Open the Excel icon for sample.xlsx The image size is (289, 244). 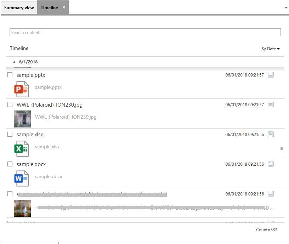[21, 149]
